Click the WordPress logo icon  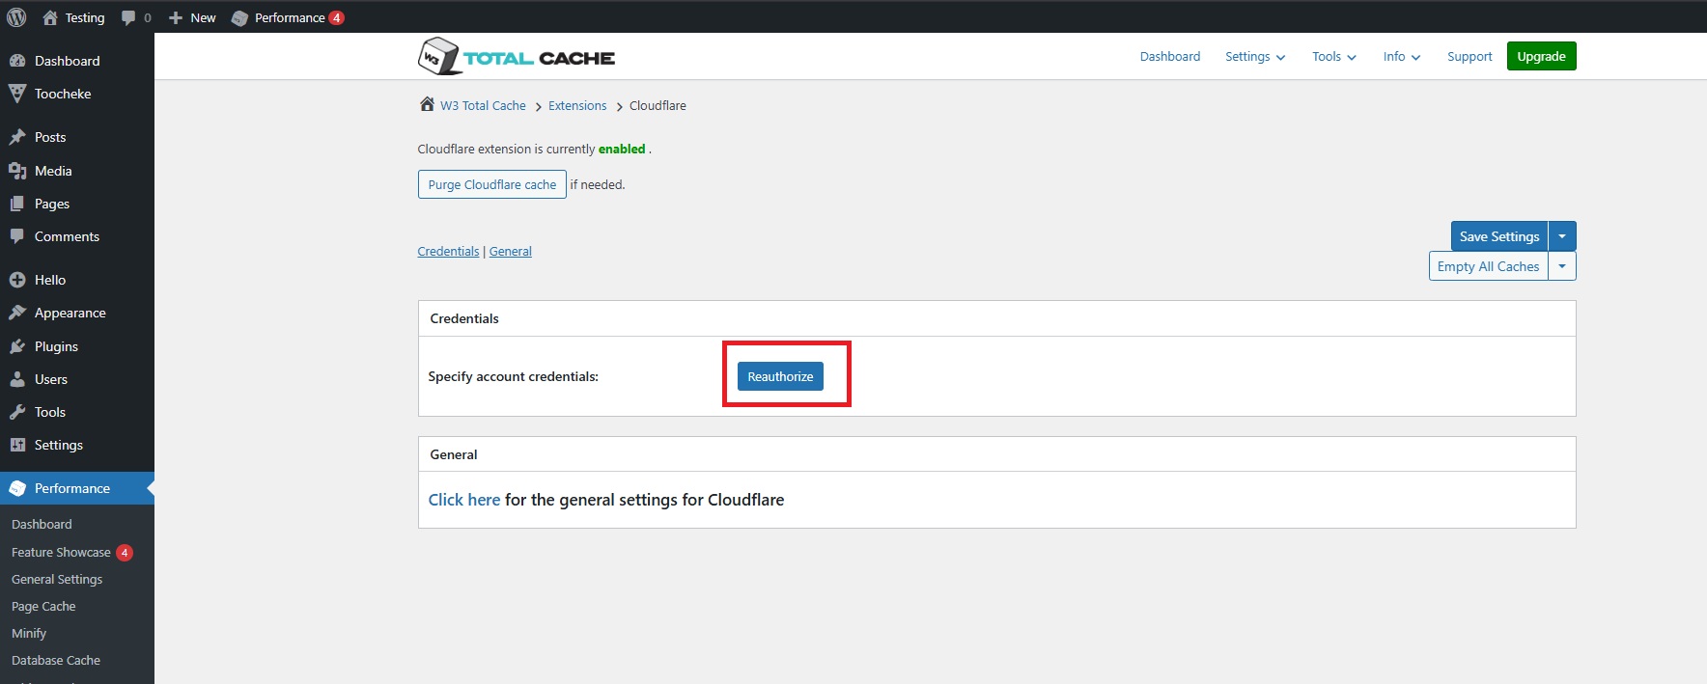[x=16, y=17]
